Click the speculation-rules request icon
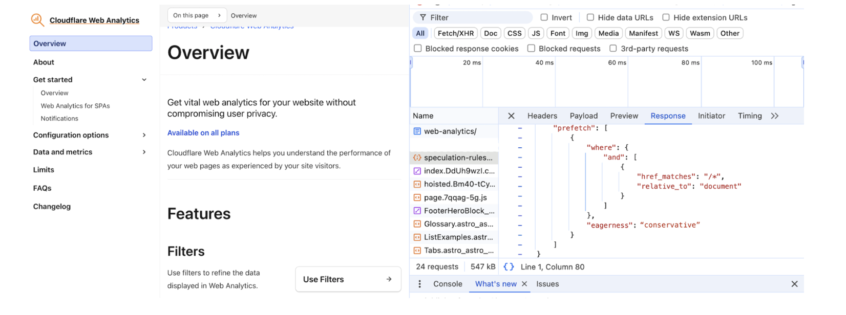 [417, 157]
